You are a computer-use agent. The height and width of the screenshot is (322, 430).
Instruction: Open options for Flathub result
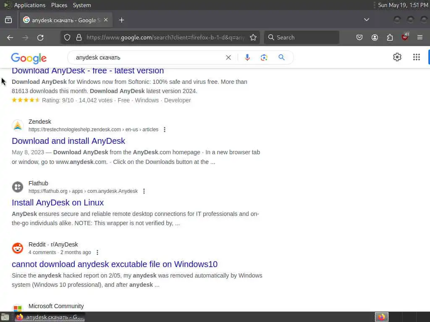tap(144, 191)
